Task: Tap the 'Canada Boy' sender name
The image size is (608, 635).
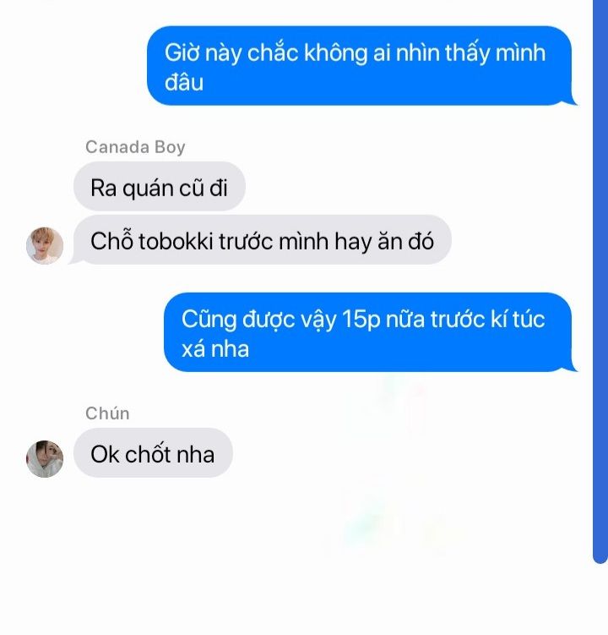Action: (135, 147)
